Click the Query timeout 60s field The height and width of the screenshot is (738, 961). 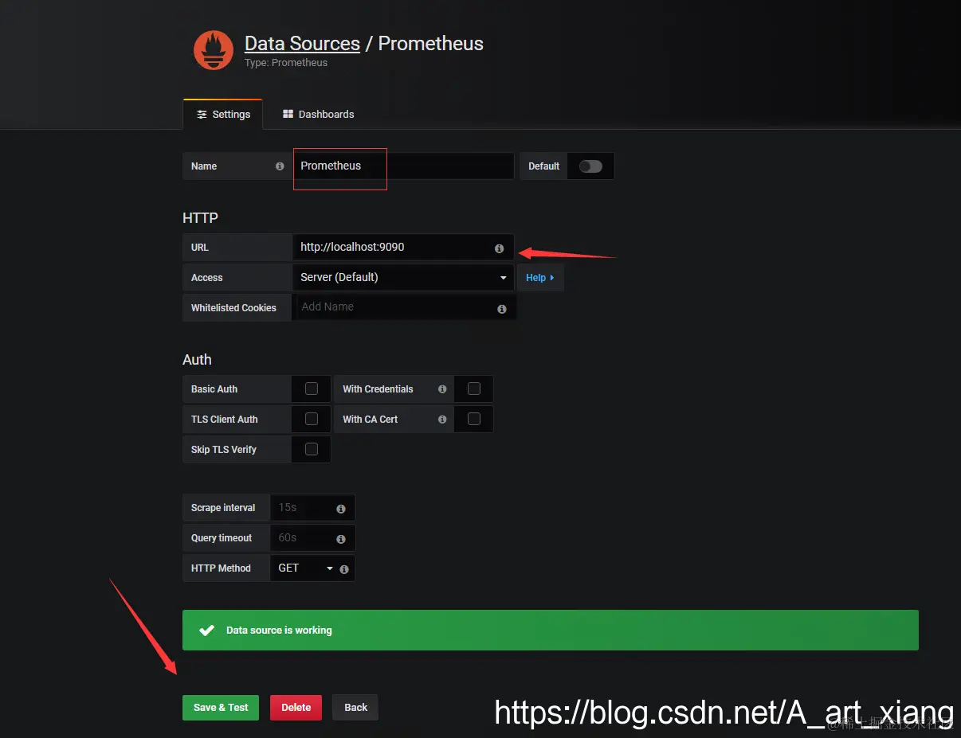(x=312, y=538)
